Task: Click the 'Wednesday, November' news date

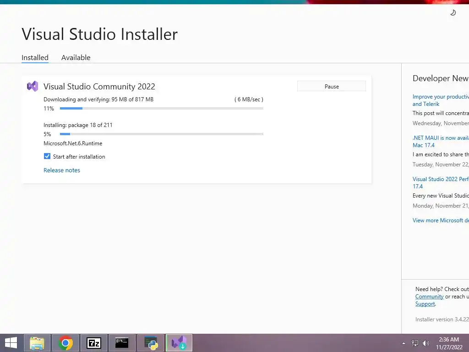Action: pos(441,123)
